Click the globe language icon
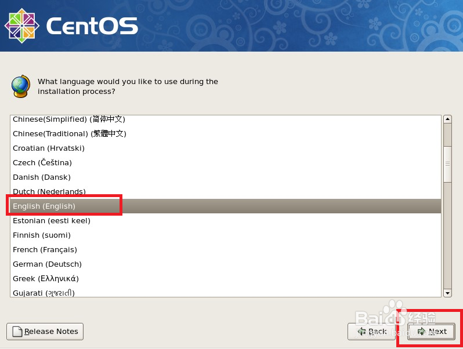Image resolution: width=463 pixels, height=349 pixels. [x=21, y=86]
